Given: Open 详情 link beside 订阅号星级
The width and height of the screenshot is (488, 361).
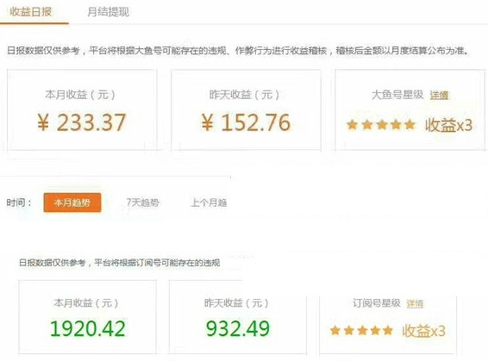Looking at the screenshot, I should point(415,303).
